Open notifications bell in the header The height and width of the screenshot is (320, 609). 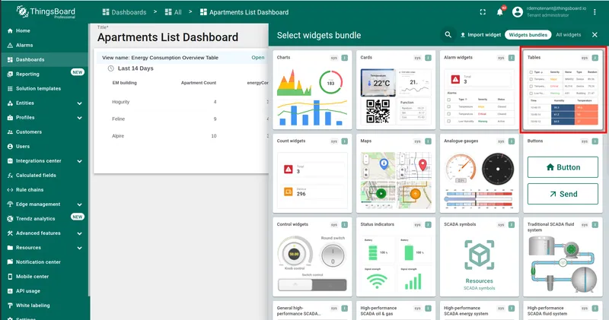(500, 12)
